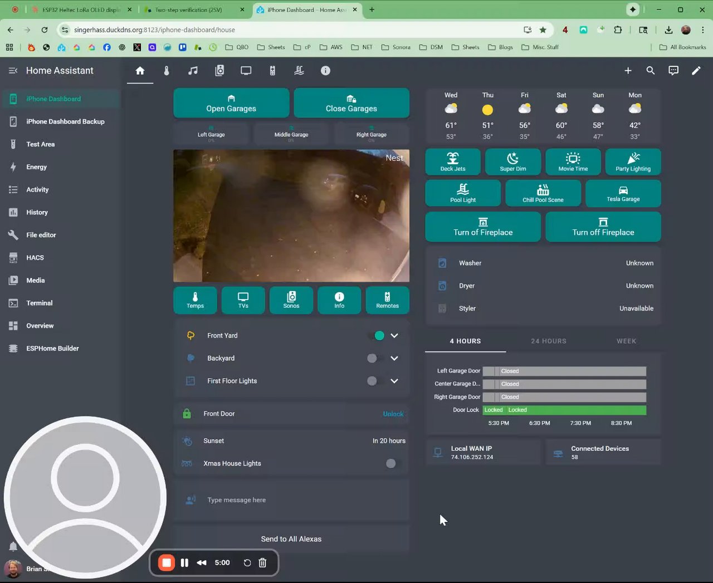The width and height of the screenshot is (713, 583).
Task: Pause the screen recording
Action: [x=184, y=563]
